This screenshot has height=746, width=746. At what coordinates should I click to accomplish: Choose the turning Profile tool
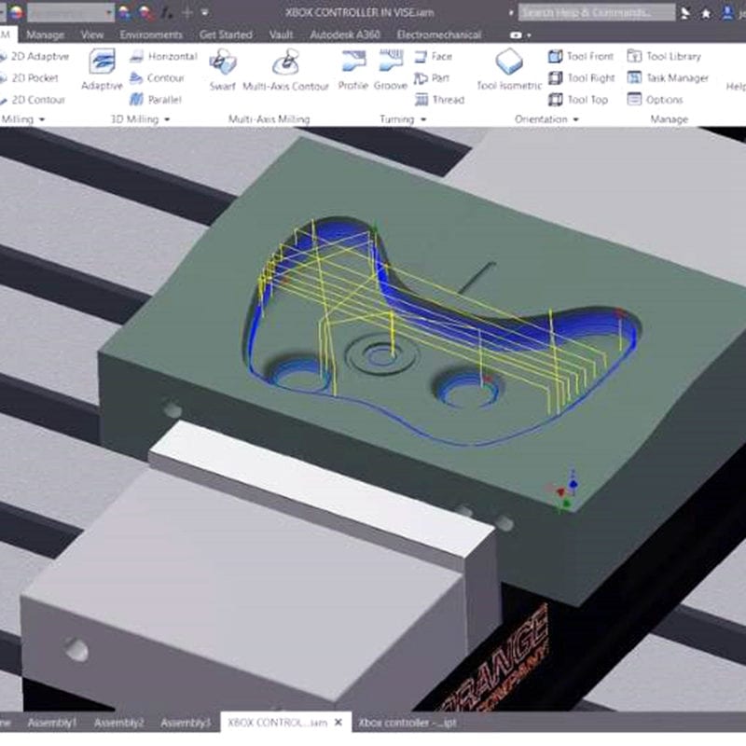pyautogui.click(x=353, y=69)
